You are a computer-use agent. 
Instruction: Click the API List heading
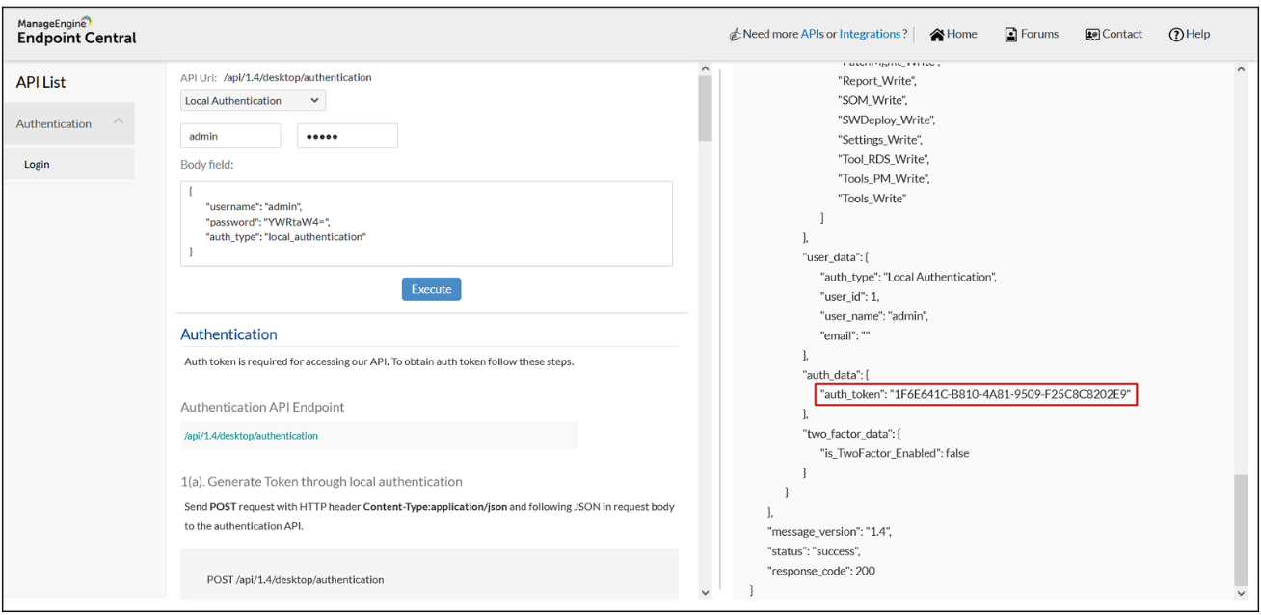click(x=41, y=83)
